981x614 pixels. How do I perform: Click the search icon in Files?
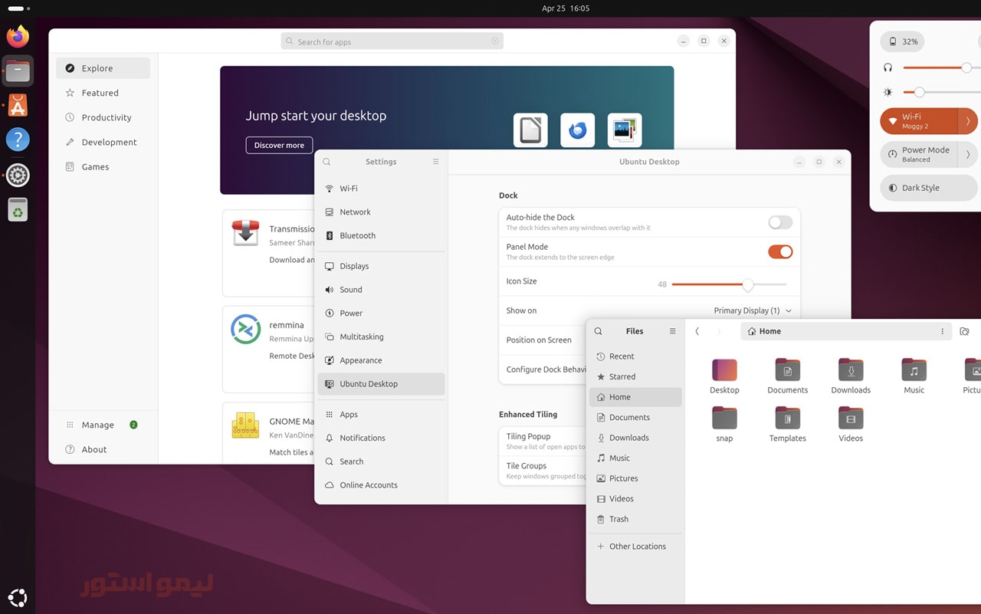(598, 331)
